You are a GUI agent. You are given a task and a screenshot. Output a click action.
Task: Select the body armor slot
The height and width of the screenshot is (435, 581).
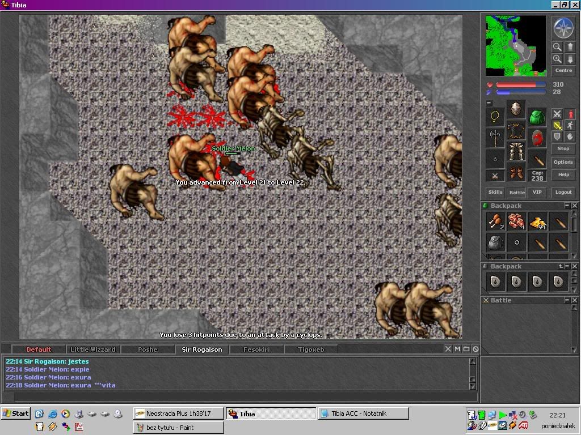[x=516, y=130]
